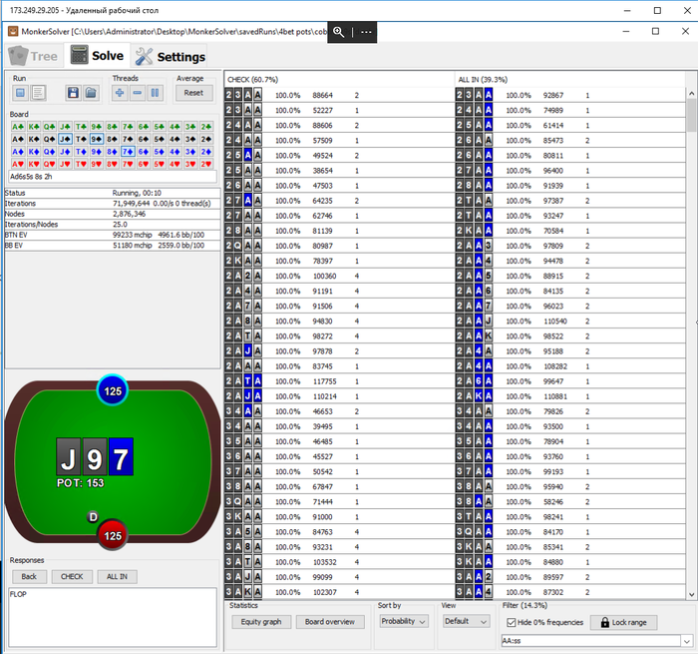Load a saved run with the folder icon
Viewport: 698px width, 654px height.
[x=91, y=93]
